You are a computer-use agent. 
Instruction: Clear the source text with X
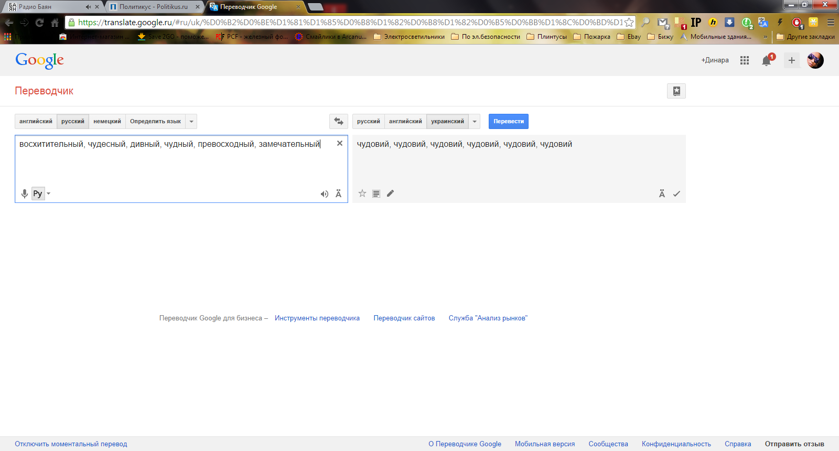click(340, 143)
